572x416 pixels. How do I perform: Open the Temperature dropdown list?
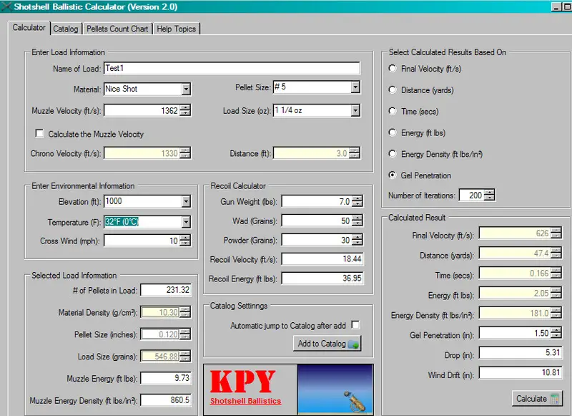[x=186, y=222]
